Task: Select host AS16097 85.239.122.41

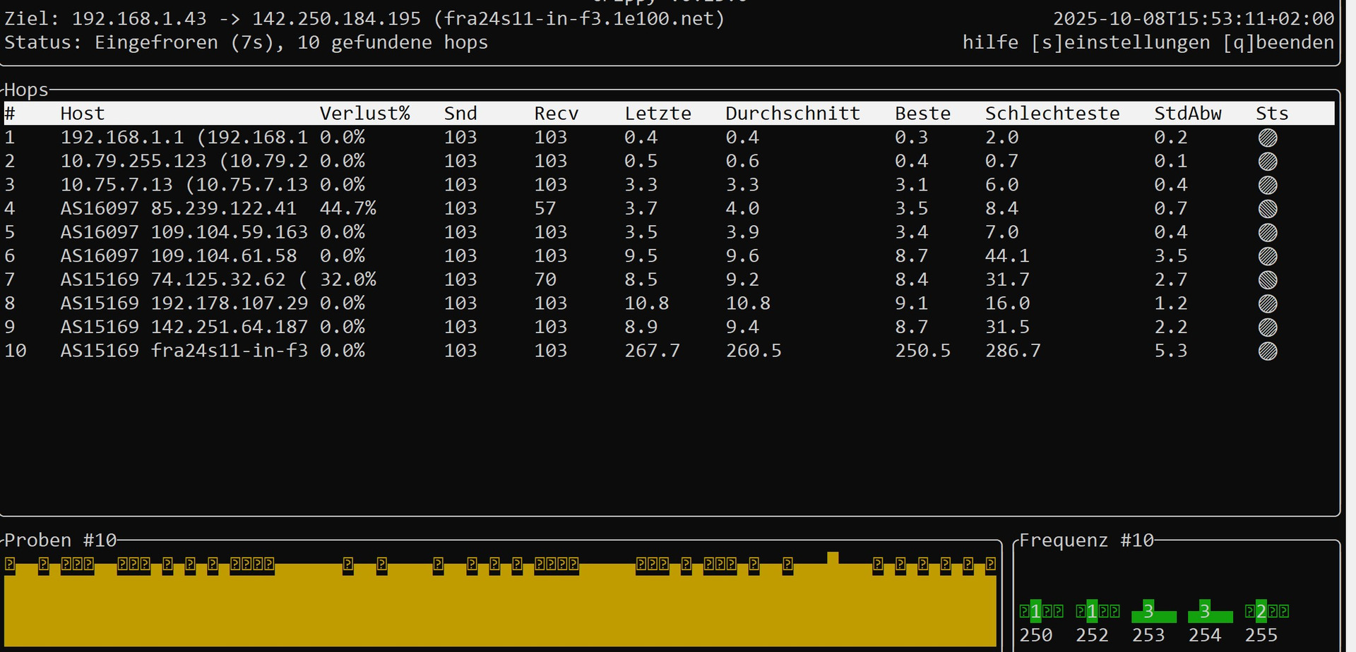Action: (179, 209)
